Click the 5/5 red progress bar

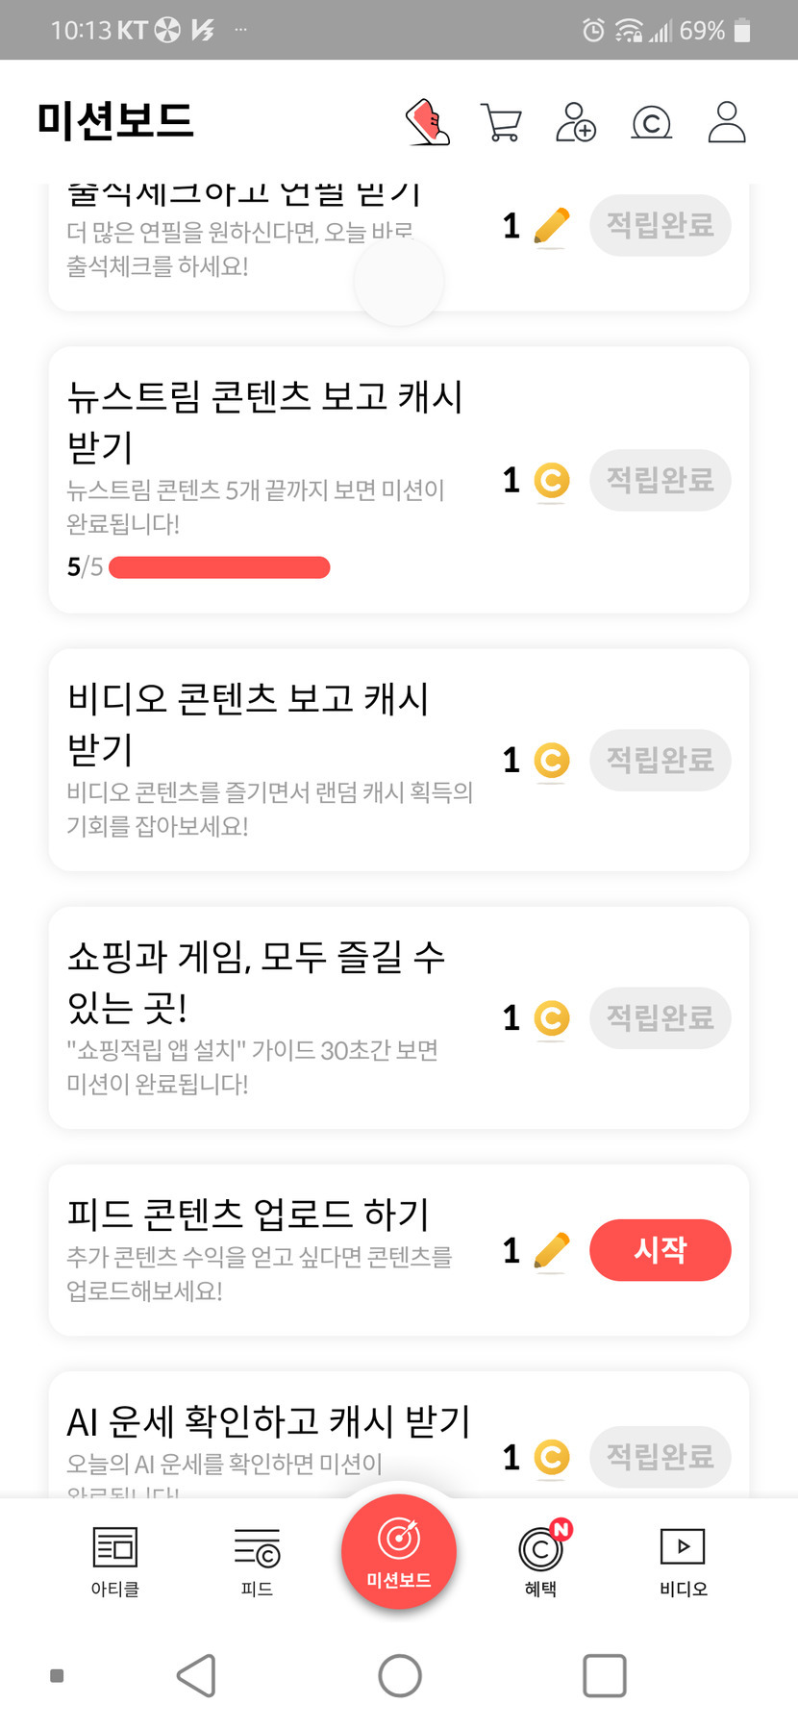219,567
